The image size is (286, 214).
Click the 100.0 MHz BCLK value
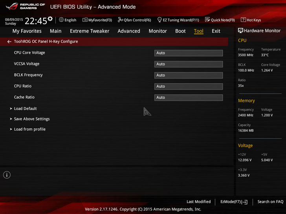point(246,70)
